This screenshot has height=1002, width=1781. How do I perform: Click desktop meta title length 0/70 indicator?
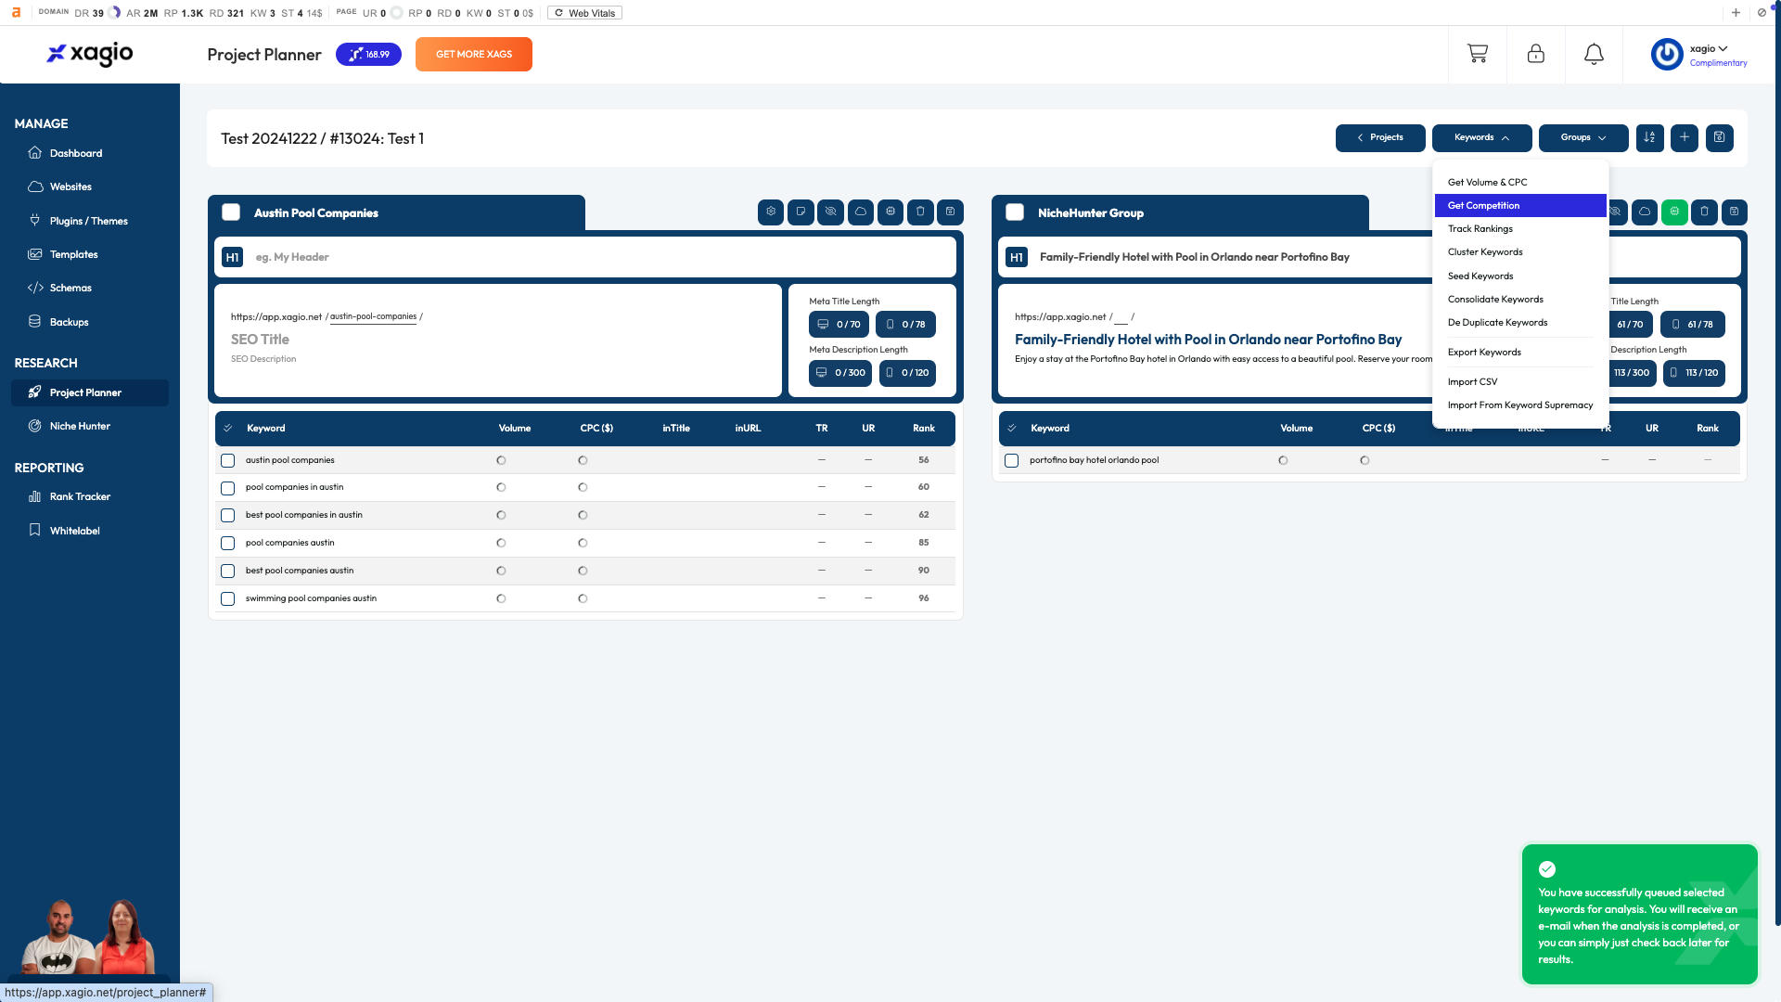coord(839,325)
